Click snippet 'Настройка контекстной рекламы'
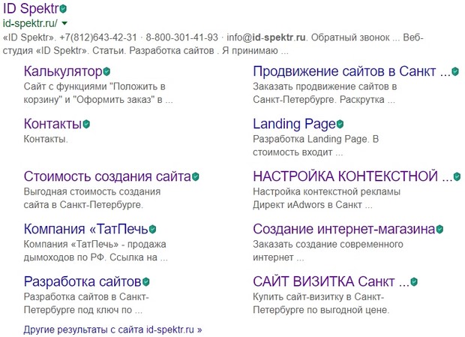 click(326, 191)
